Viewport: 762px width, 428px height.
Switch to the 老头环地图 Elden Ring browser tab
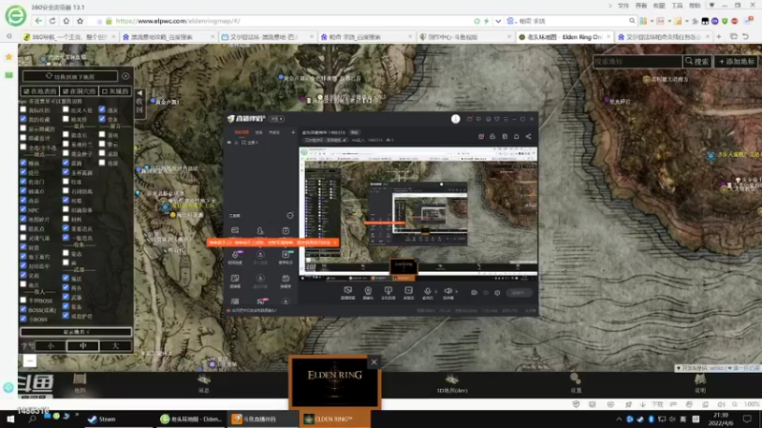[564, 37]
